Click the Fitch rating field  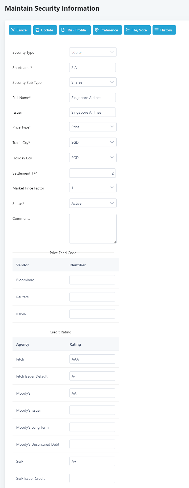point(92,359)
